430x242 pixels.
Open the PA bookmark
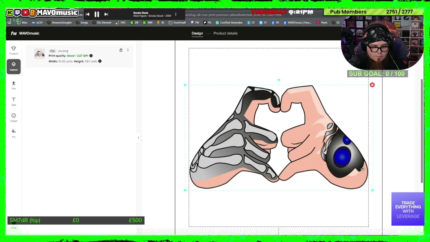pos(207,23)
